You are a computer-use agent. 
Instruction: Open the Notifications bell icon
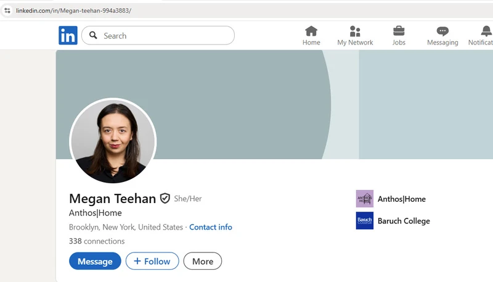pos(486,31)
